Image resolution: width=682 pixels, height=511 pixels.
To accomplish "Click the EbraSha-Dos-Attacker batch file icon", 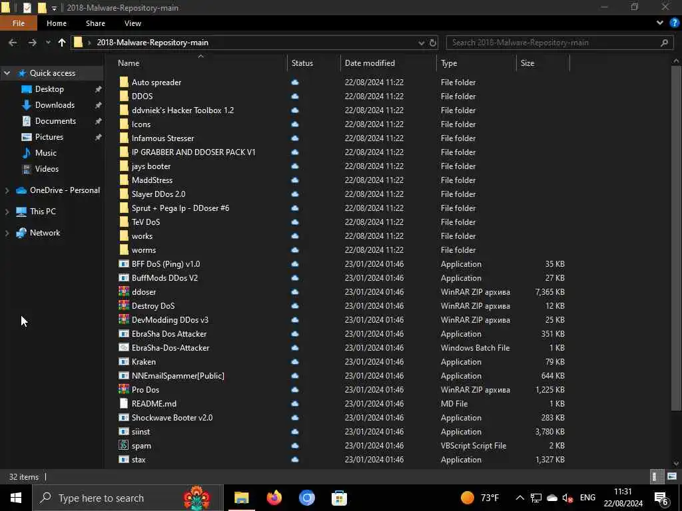I will click(124, 347).
